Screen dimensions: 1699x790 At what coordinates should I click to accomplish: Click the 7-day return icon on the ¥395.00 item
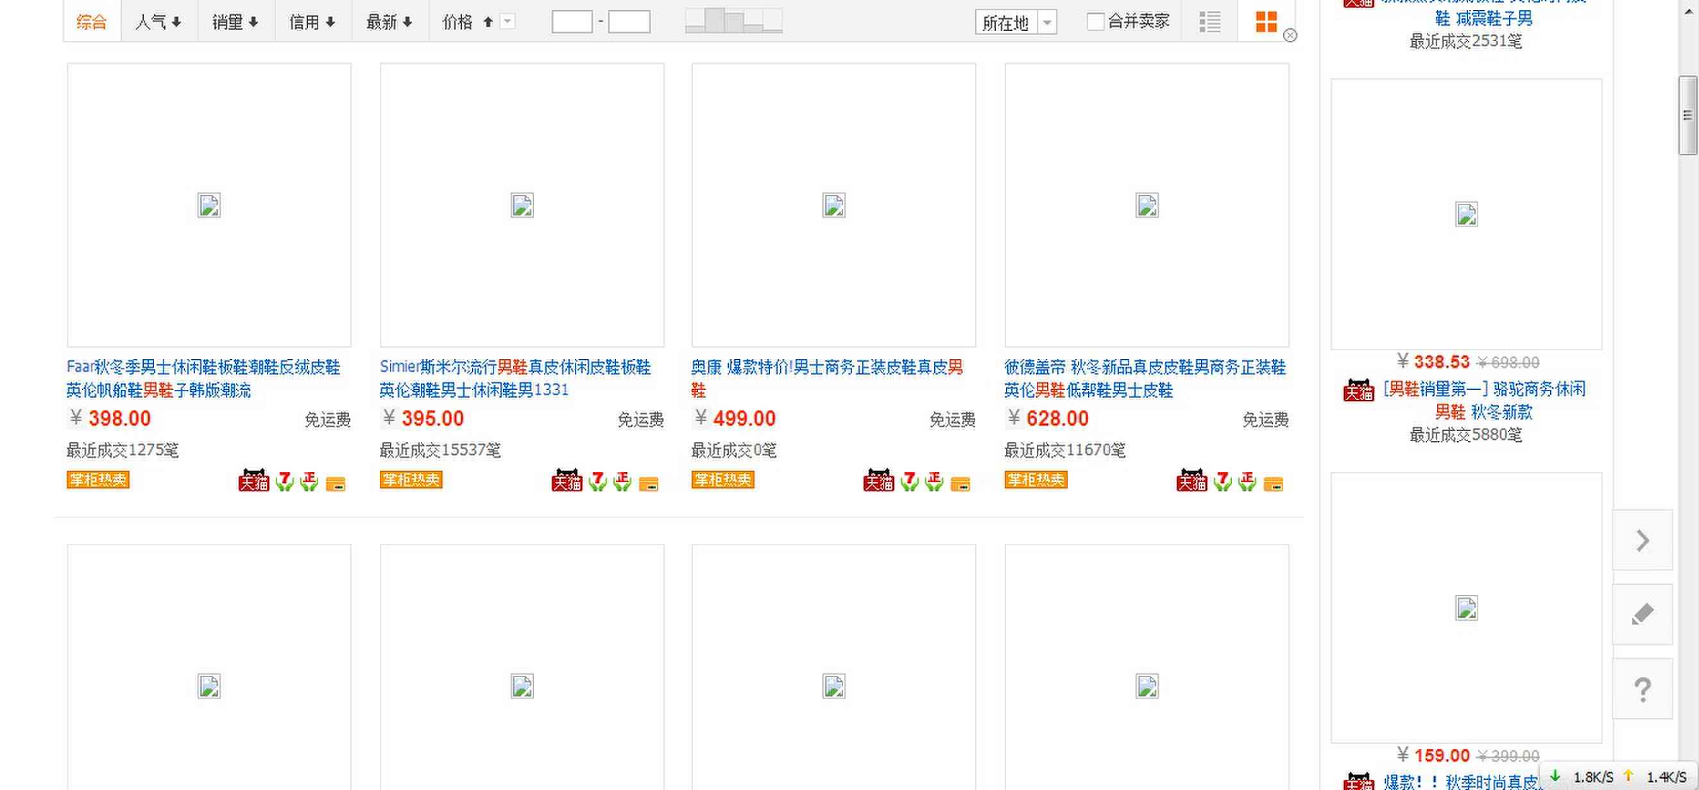tap(597, 481)
